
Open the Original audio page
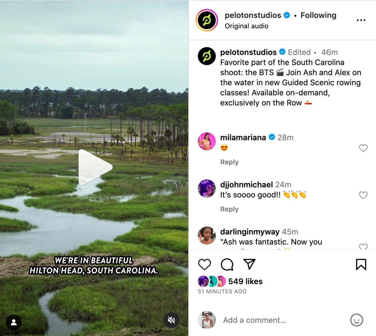tap(246, 26)
